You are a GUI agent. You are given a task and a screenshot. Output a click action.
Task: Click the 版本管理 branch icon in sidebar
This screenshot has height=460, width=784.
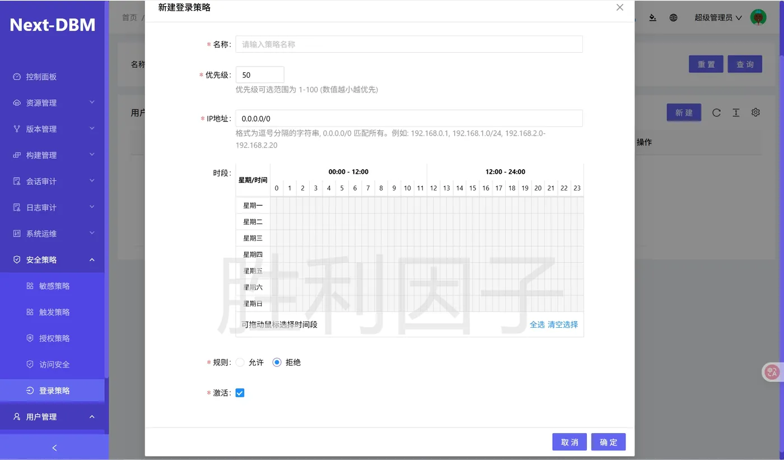[x=17, y=129]
